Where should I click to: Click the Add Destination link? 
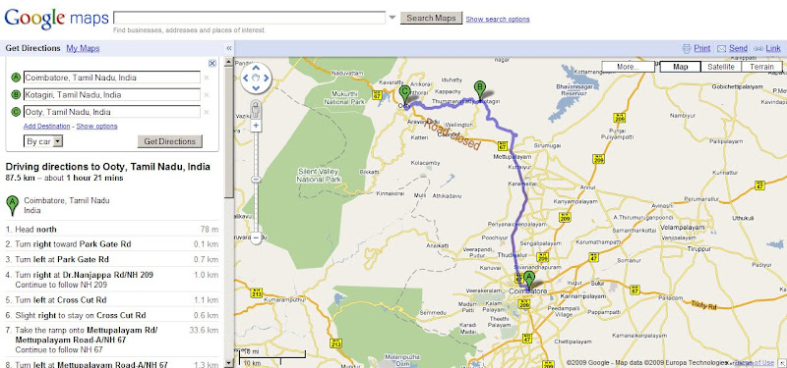[46, 127]
